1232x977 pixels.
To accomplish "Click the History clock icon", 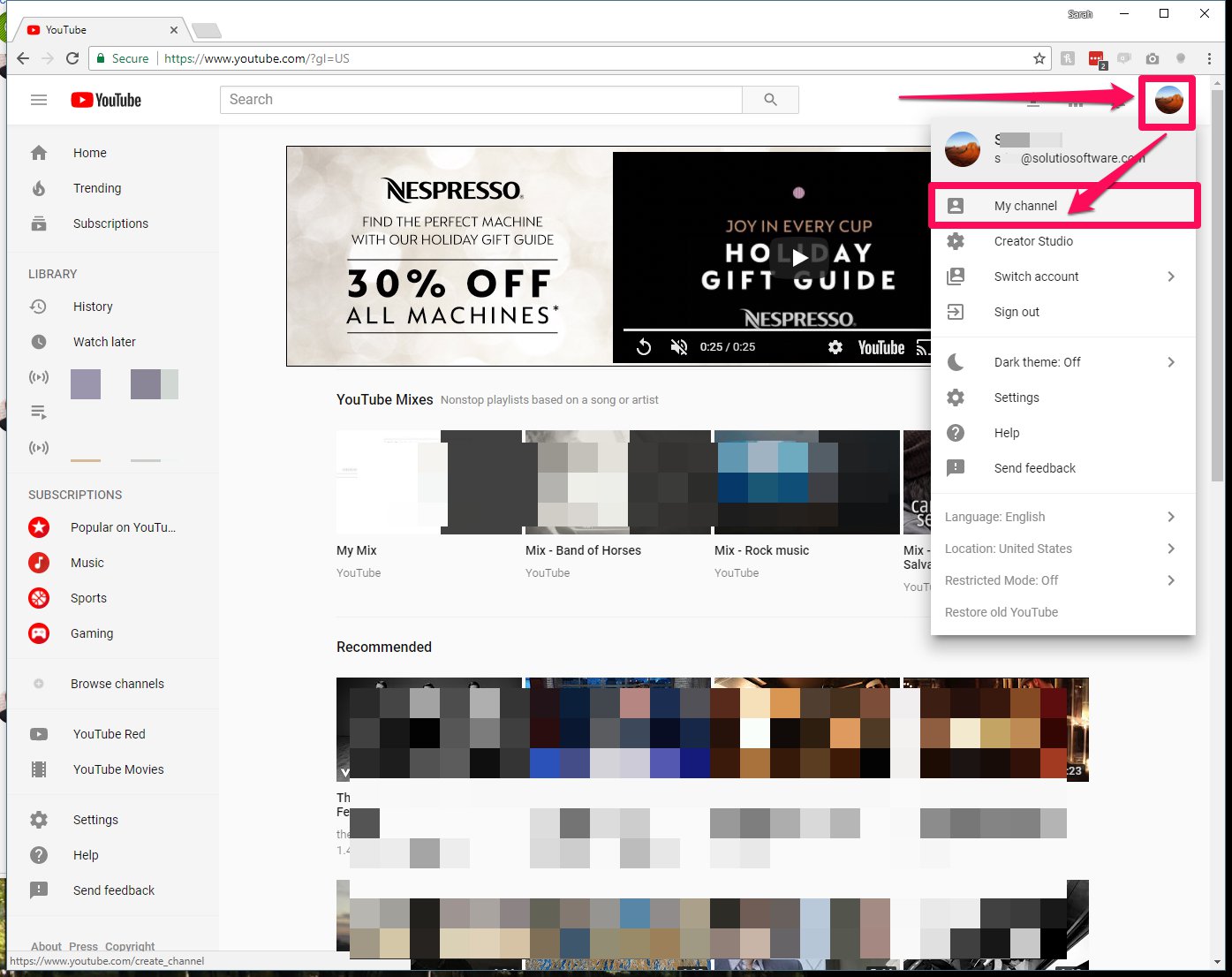I will [39, 307].
